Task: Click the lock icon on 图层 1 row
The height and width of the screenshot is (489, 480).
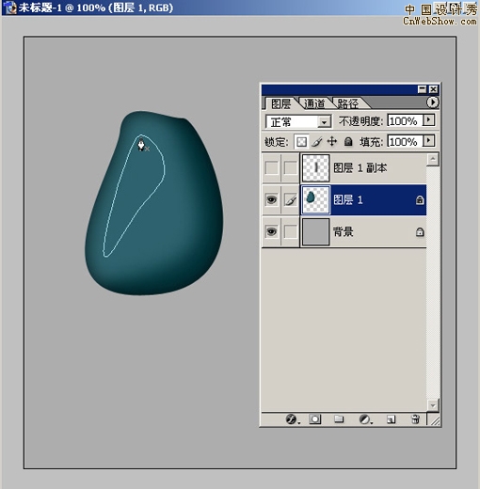Action: pos(420,199)
